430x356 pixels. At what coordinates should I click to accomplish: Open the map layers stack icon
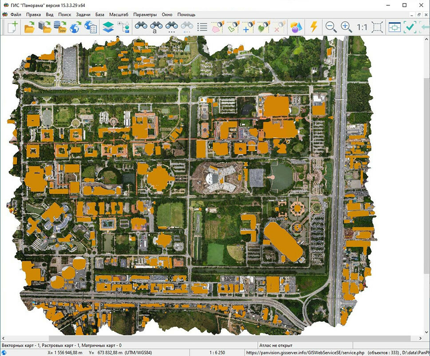click(108, 27)
